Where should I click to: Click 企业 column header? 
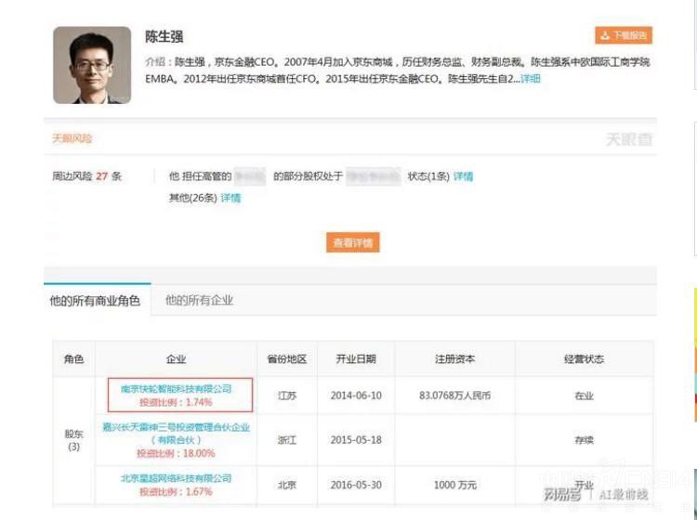pyautogui.click(x=176, y=358)
